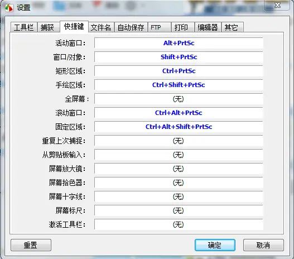Click the 手绘区域 label
Screen dimensions: 294x259
click(70, 85)
